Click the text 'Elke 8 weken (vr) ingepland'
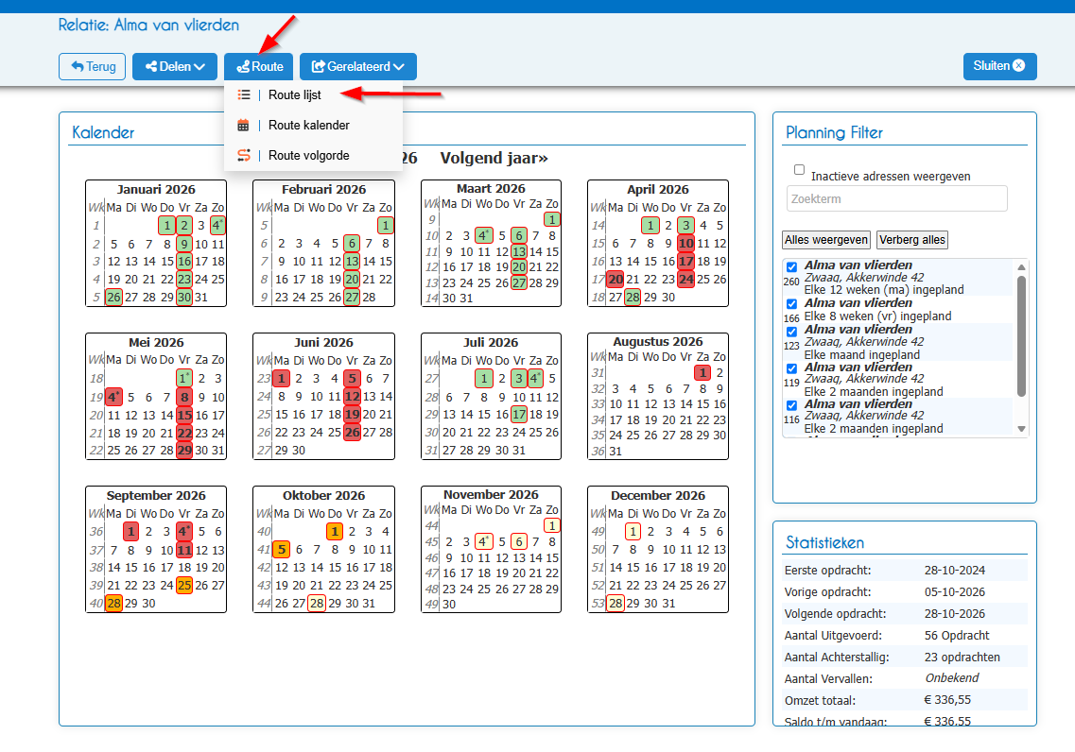The width and height of the screenshot is (1075, 752). pos(877,316)
